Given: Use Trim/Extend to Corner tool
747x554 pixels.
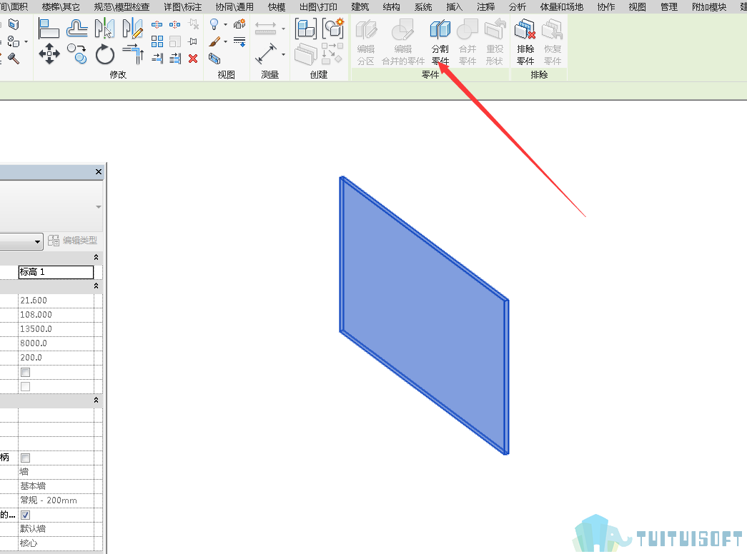Looking at the screenshot, I should (x=133, y=54).
